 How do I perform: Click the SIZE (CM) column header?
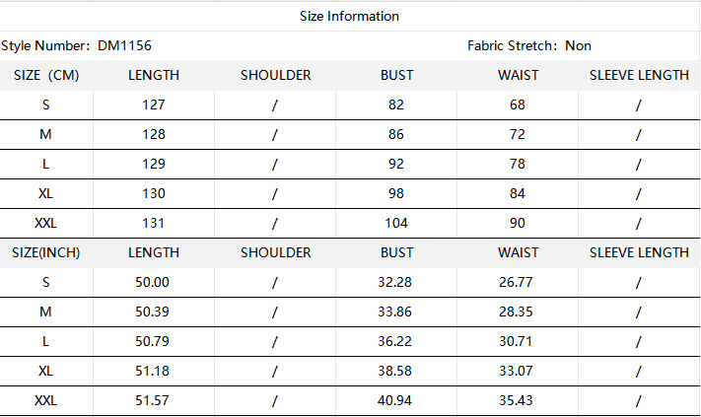(45, 75)
